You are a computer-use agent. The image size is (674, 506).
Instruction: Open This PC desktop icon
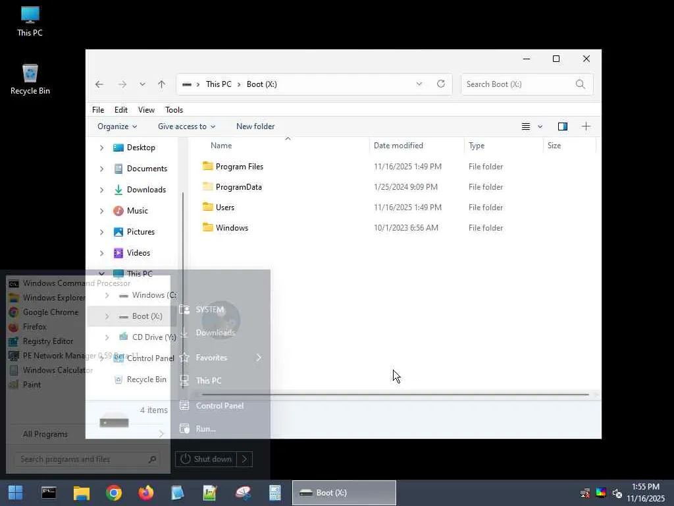tap(30, 22)
